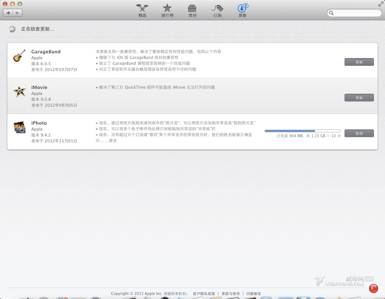Image resolution: width=385 pixels, height=299 pixels.
Task: Click the '发布于 2012年09月05日' date
Action: coord(54,105)
